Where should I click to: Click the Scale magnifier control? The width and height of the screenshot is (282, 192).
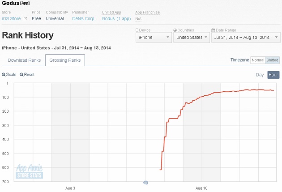pos(9,75)
